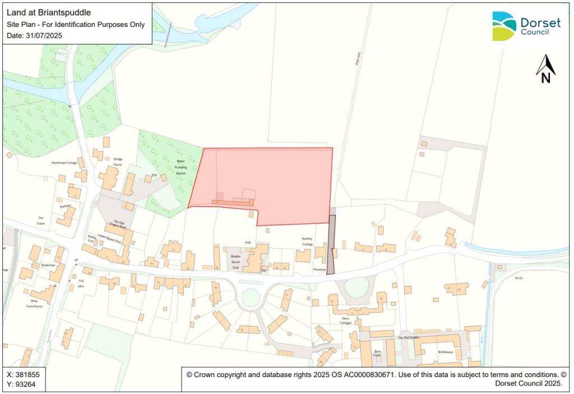Click the Bridleways label

(446, 352)
